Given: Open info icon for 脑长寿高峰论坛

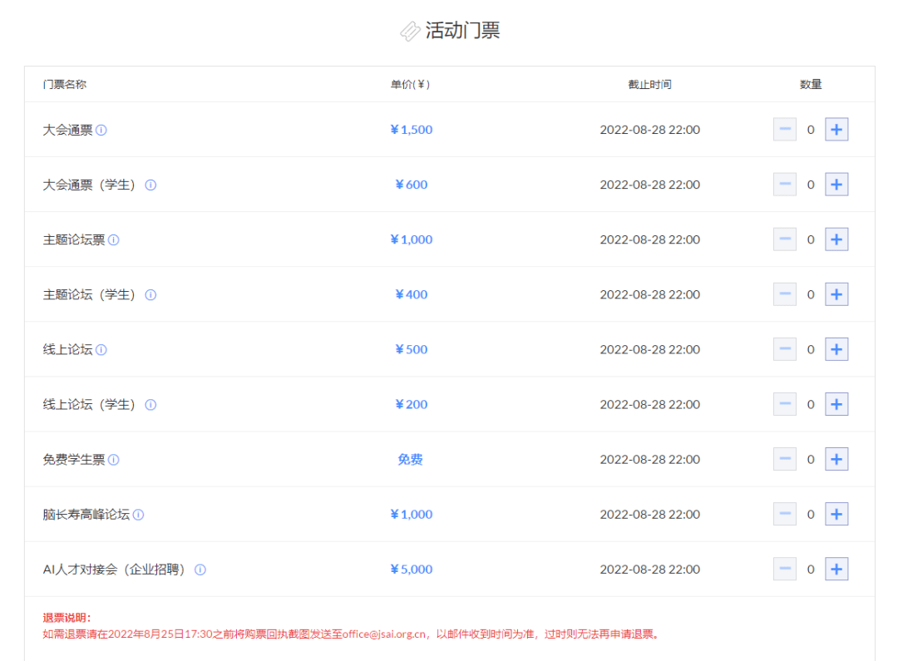Looking at the screenshot, I should [138, 515].
